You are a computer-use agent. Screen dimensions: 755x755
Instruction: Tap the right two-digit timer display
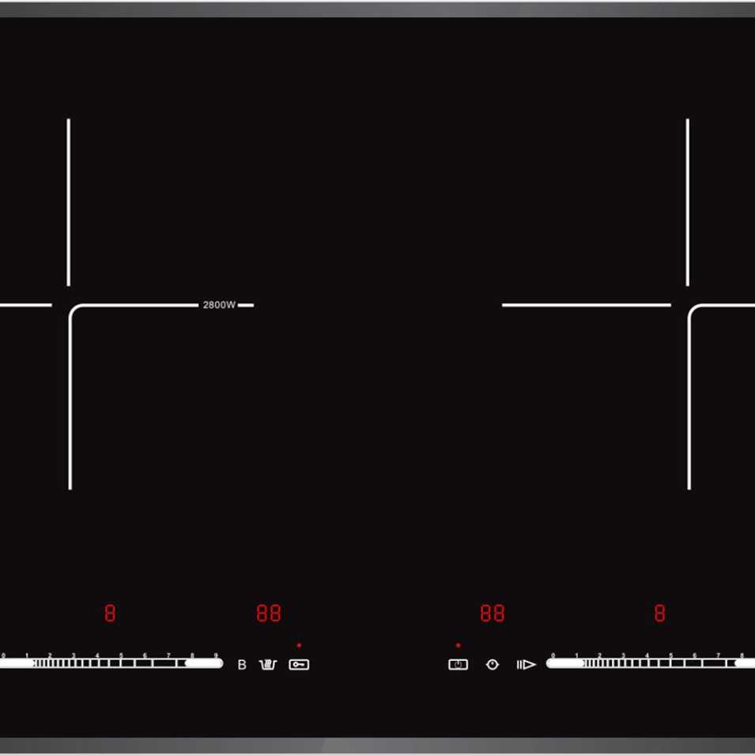point(493,613)
